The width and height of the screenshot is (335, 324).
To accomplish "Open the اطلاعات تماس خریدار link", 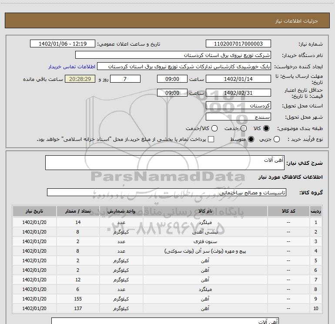I will (72, 67).
